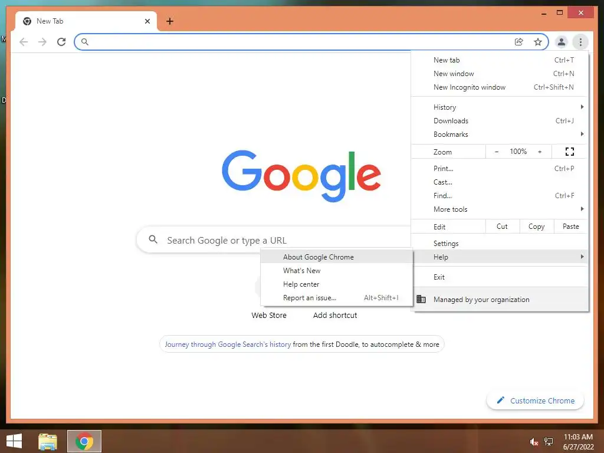
Task: Choose Cast... from the menu
Action: coord(500,182)
